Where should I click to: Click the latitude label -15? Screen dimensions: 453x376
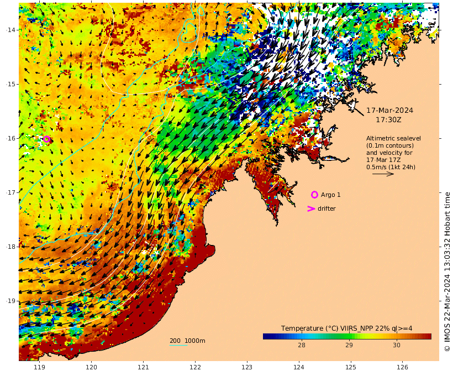[x=10, y=84]
